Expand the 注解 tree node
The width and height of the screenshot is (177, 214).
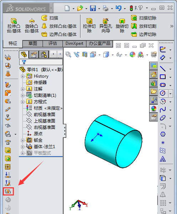23,89
